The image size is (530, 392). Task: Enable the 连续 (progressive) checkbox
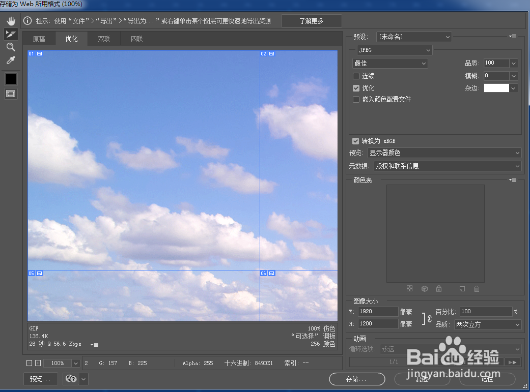point(356,76)
